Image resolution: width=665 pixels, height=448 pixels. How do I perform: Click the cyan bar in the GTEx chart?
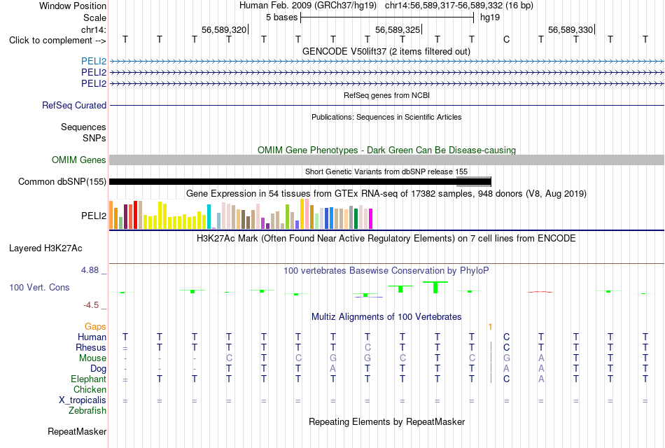pyautogui.click(x=209, y=217)
